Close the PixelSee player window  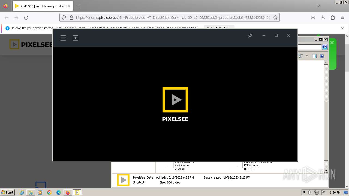tap(288, 36)
